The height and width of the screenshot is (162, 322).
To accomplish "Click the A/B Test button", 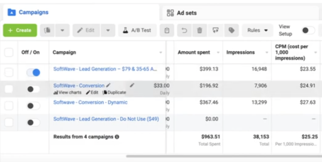I will coord(137,30).
